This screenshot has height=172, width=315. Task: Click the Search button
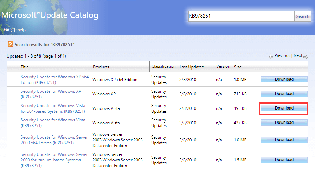[302, 16]
